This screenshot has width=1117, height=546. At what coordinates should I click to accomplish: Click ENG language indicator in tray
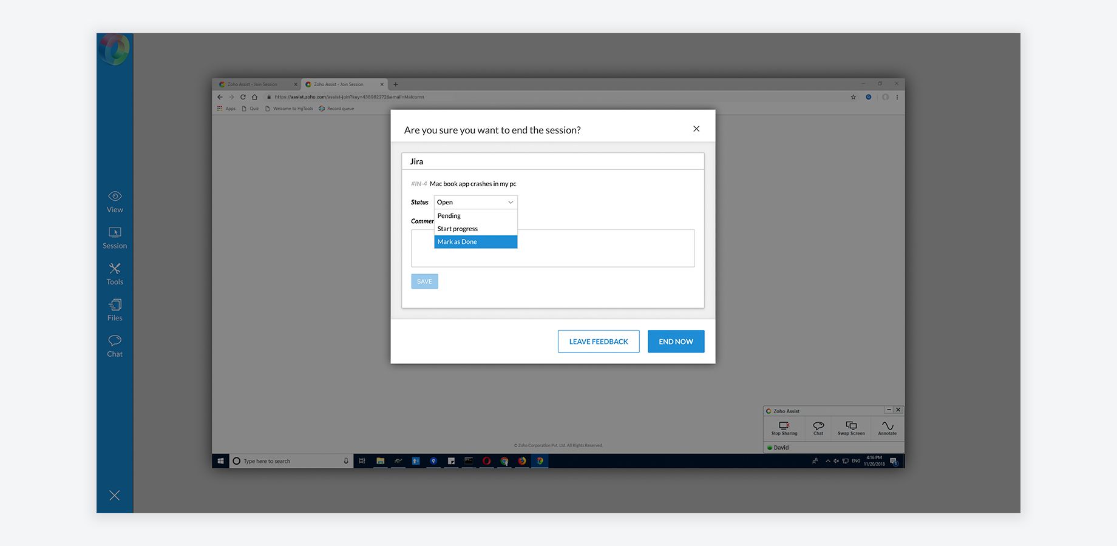[856, 461]
